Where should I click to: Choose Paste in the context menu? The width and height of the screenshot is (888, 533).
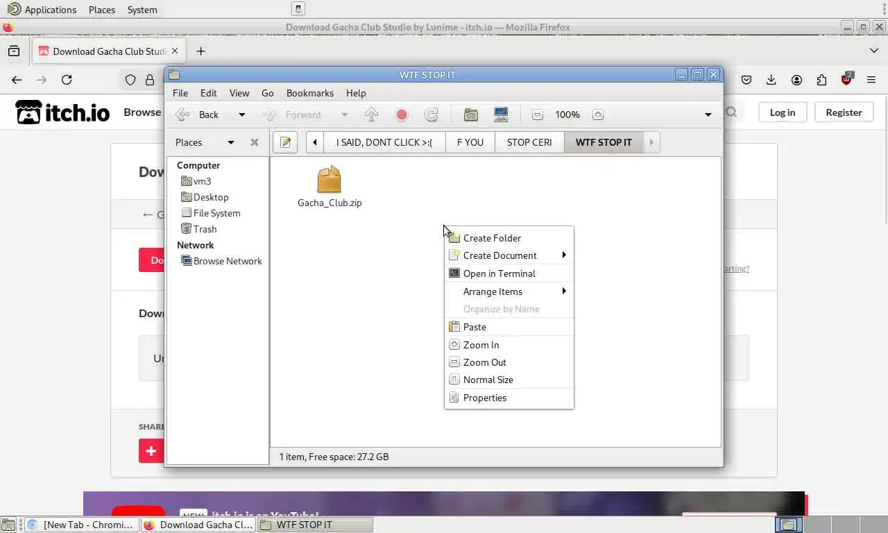point(509,327)
